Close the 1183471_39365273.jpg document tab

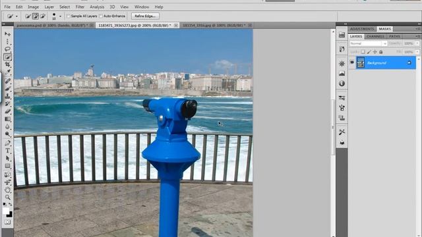[x=176, y=25]
